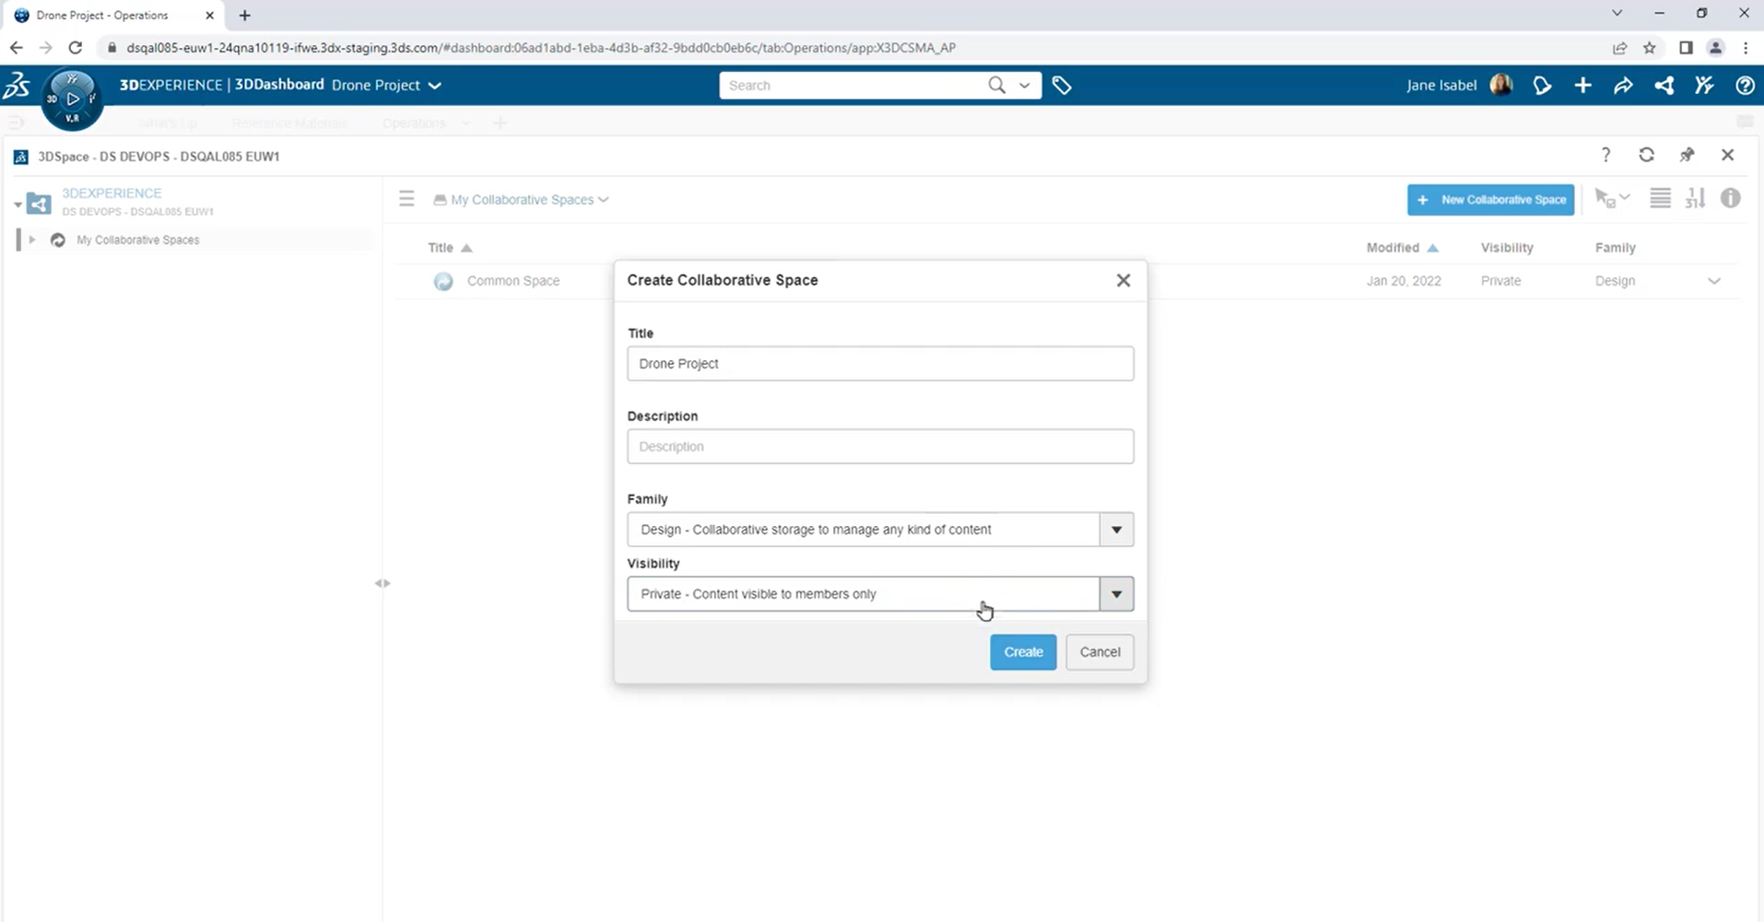The image size is (1764, 922).
Task: Expand My Collaborative Spaces tree node
Action: click(32, 239)
